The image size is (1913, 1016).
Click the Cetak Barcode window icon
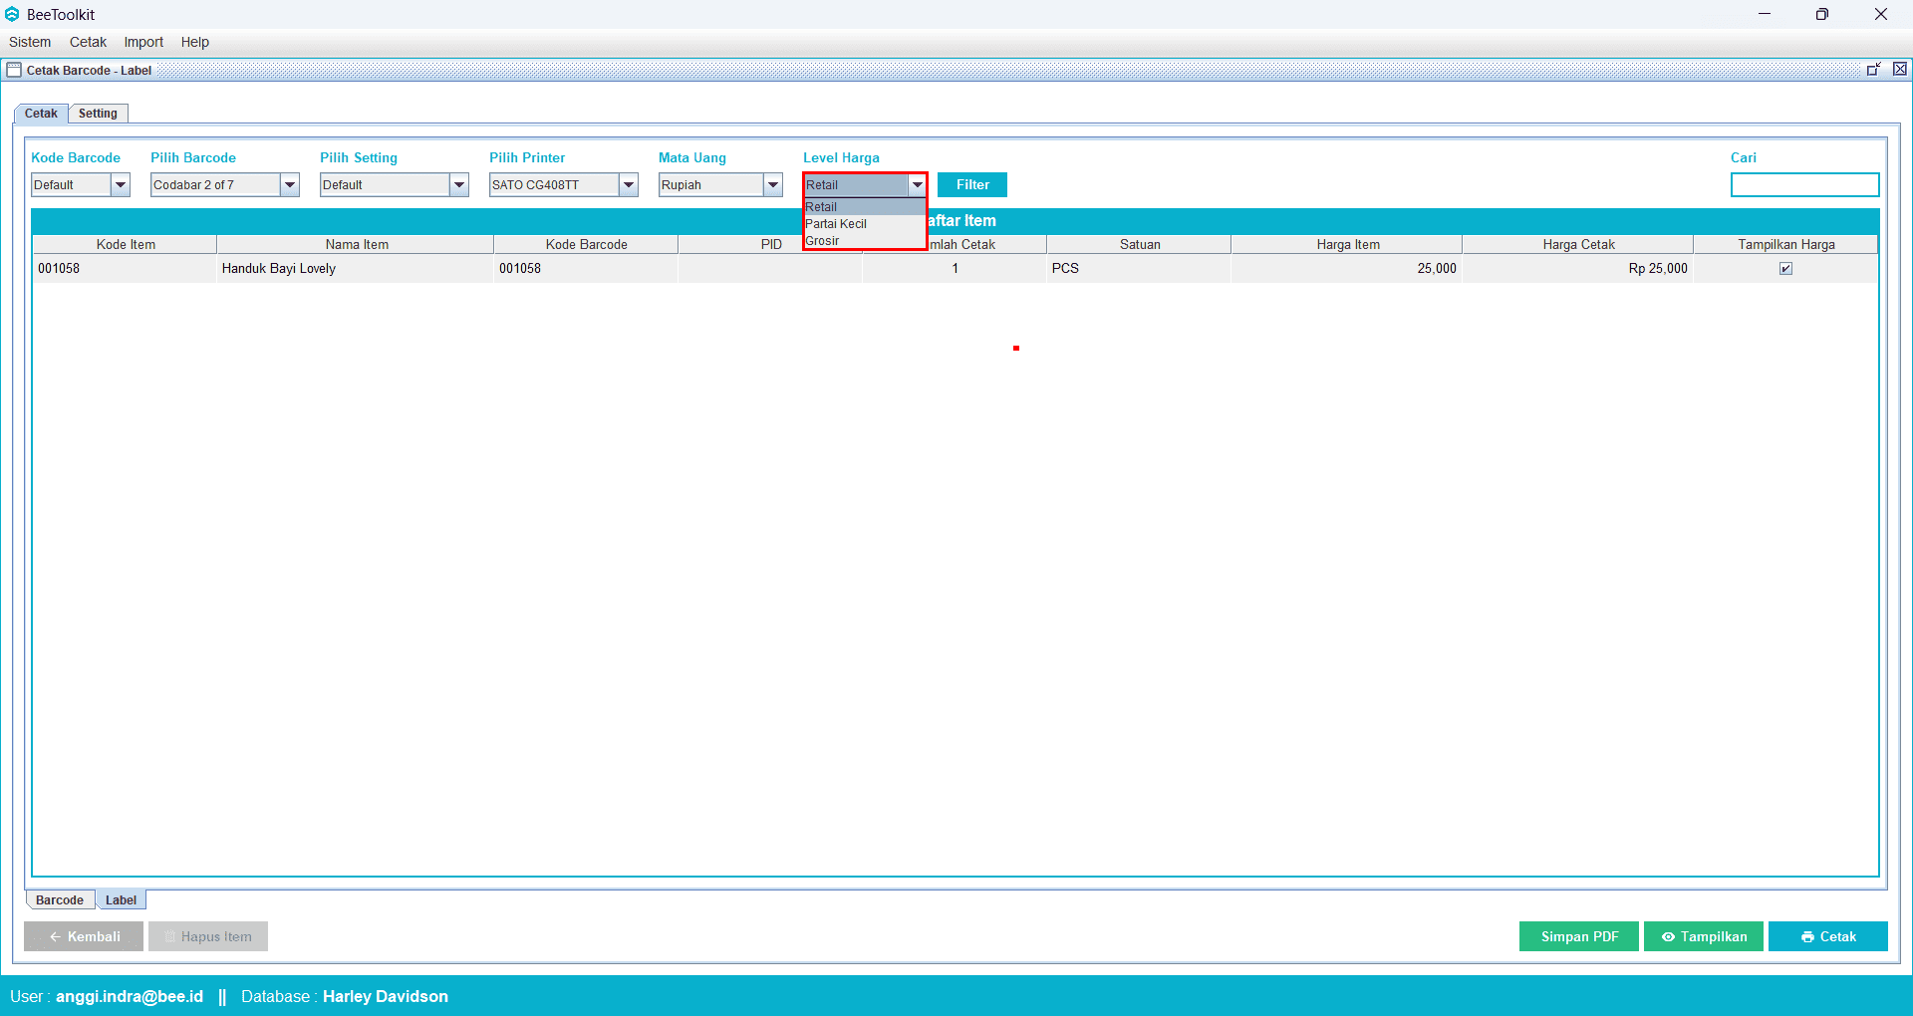pos(14,70)
